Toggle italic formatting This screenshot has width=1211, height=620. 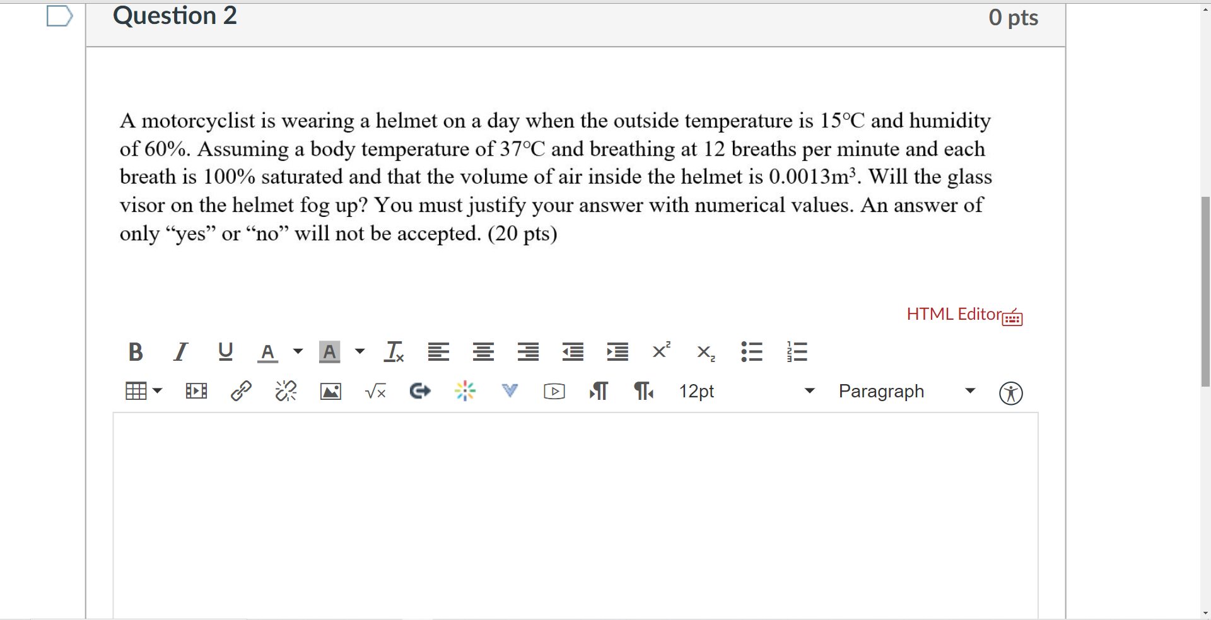[181, 351]
